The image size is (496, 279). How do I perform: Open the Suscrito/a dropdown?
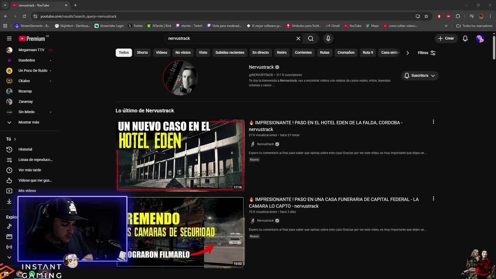click(420, 76)
